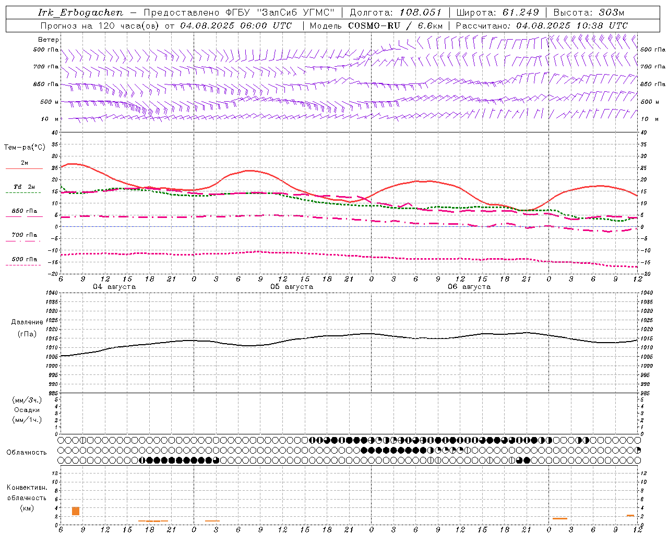This screenshot has width=668, height=534.
Task: Click the forecast start time 04.08.2025 06:00 UTC
Action: [236, 26]
